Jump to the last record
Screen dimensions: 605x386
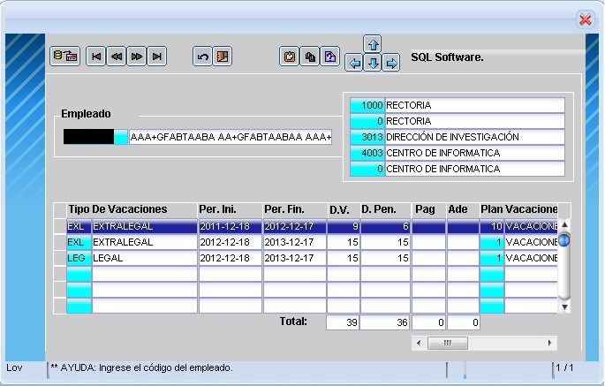point(156,57)
